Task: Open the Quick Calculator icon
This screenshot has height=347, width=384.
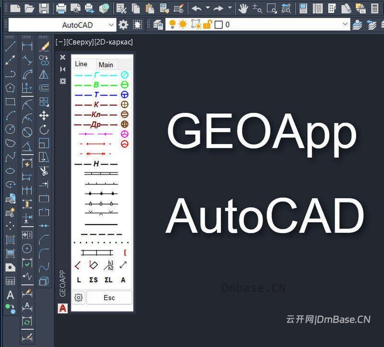Action: click(375, 9)
